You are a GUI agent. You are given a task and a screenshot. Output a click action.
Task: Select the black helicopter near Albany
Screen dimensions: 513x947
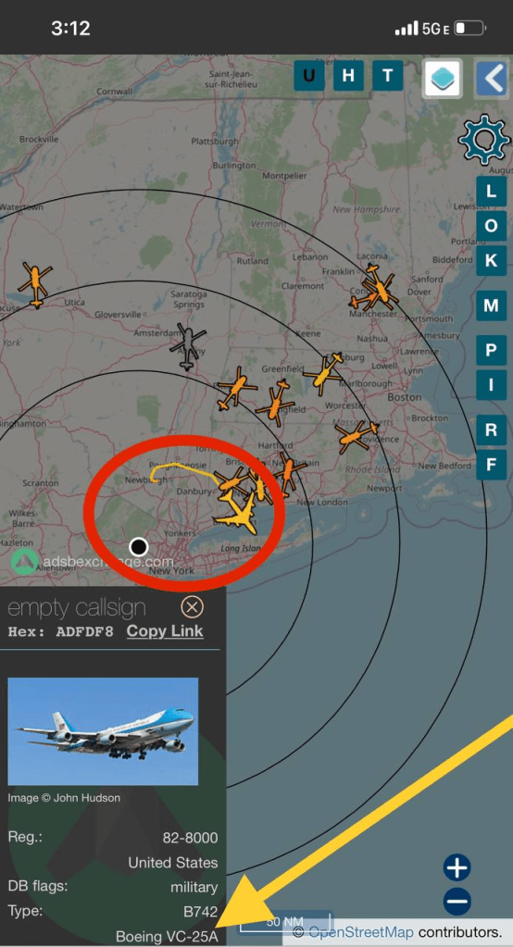pos(189,346)
